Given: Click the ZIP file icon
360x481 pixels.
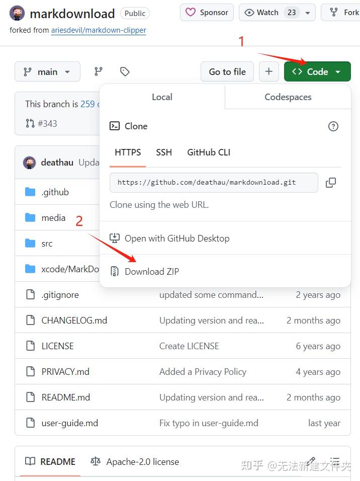Looking at the screenshot, I should point(114,271).
